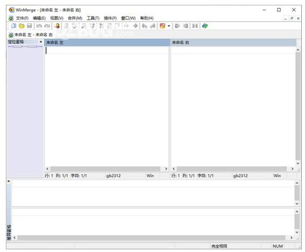305x252 pixels.
Task: Close the 定位窗格 location pane
Action: (41, 42)
